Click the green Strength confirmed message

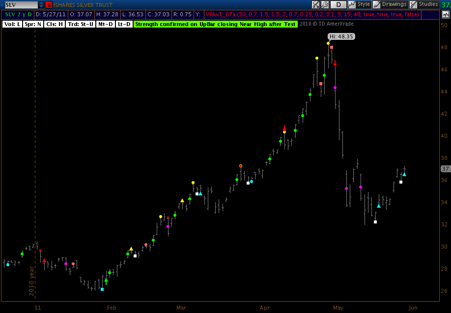(x=216, y=24)
